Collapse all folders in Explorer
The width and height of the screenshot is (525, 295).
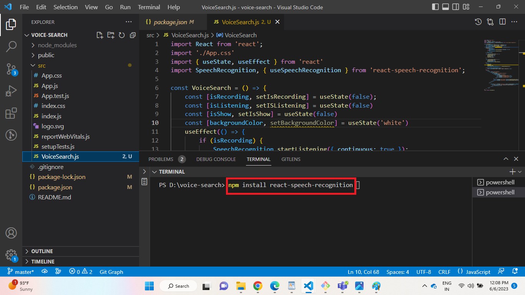pos(133,35)
